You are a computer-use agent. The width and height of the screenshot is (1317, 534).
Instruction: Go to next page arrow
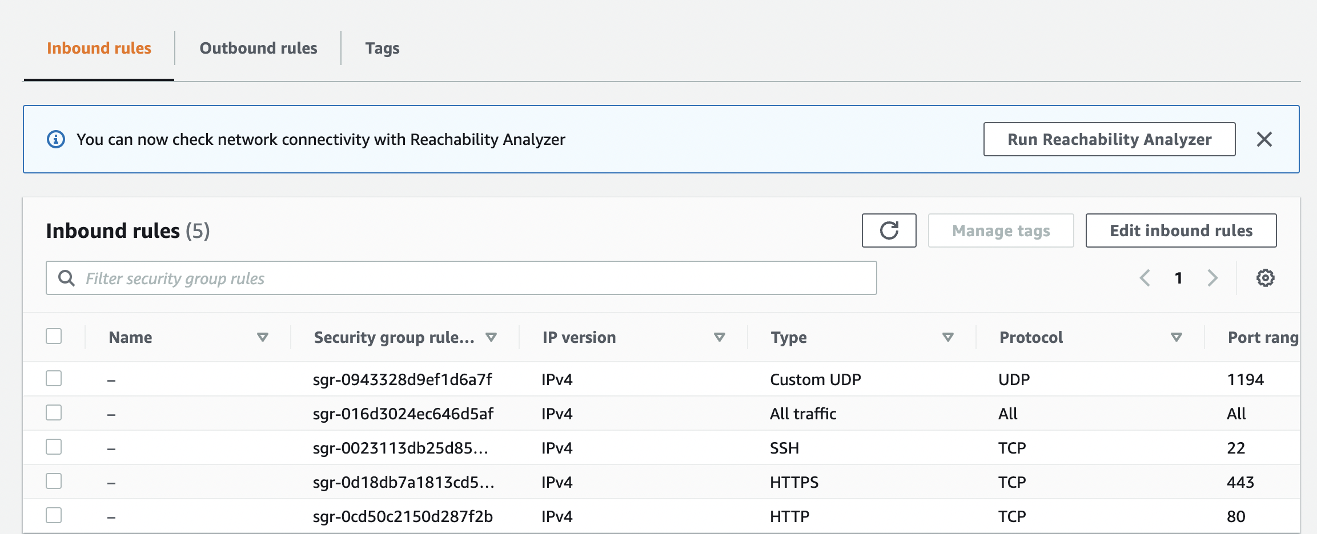click(x=1212, y=278)
